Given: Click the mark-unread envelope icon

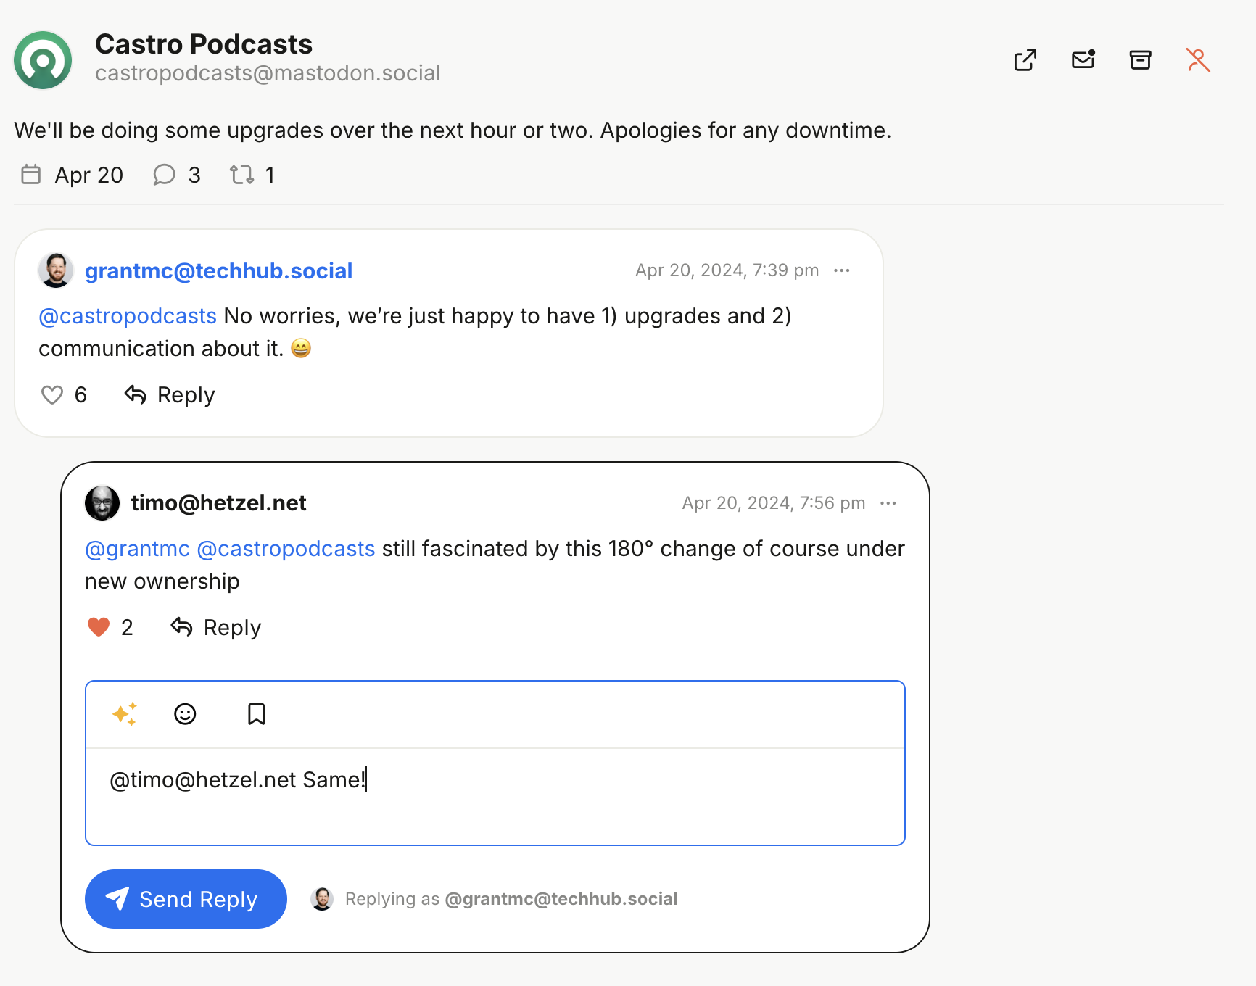Looking at the screenshot, I should pyautogui.click(x=1083, y=59).
